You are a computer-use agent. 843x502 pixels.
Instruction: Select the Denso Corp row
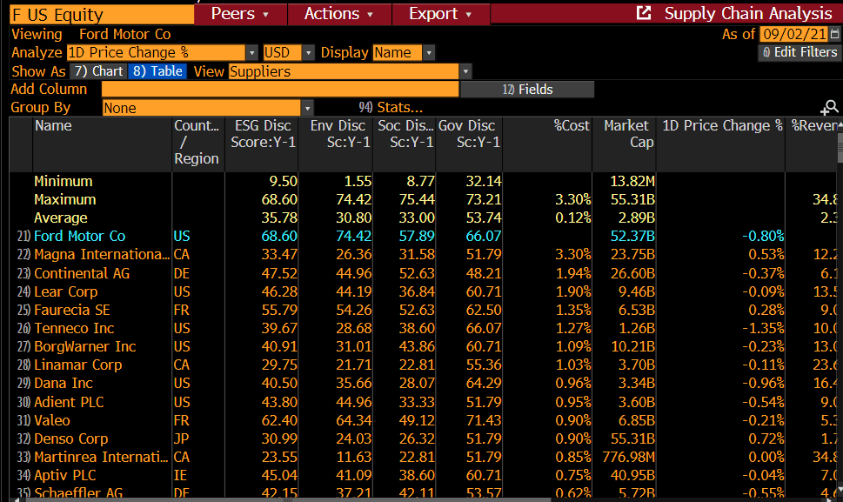point(425,438)
